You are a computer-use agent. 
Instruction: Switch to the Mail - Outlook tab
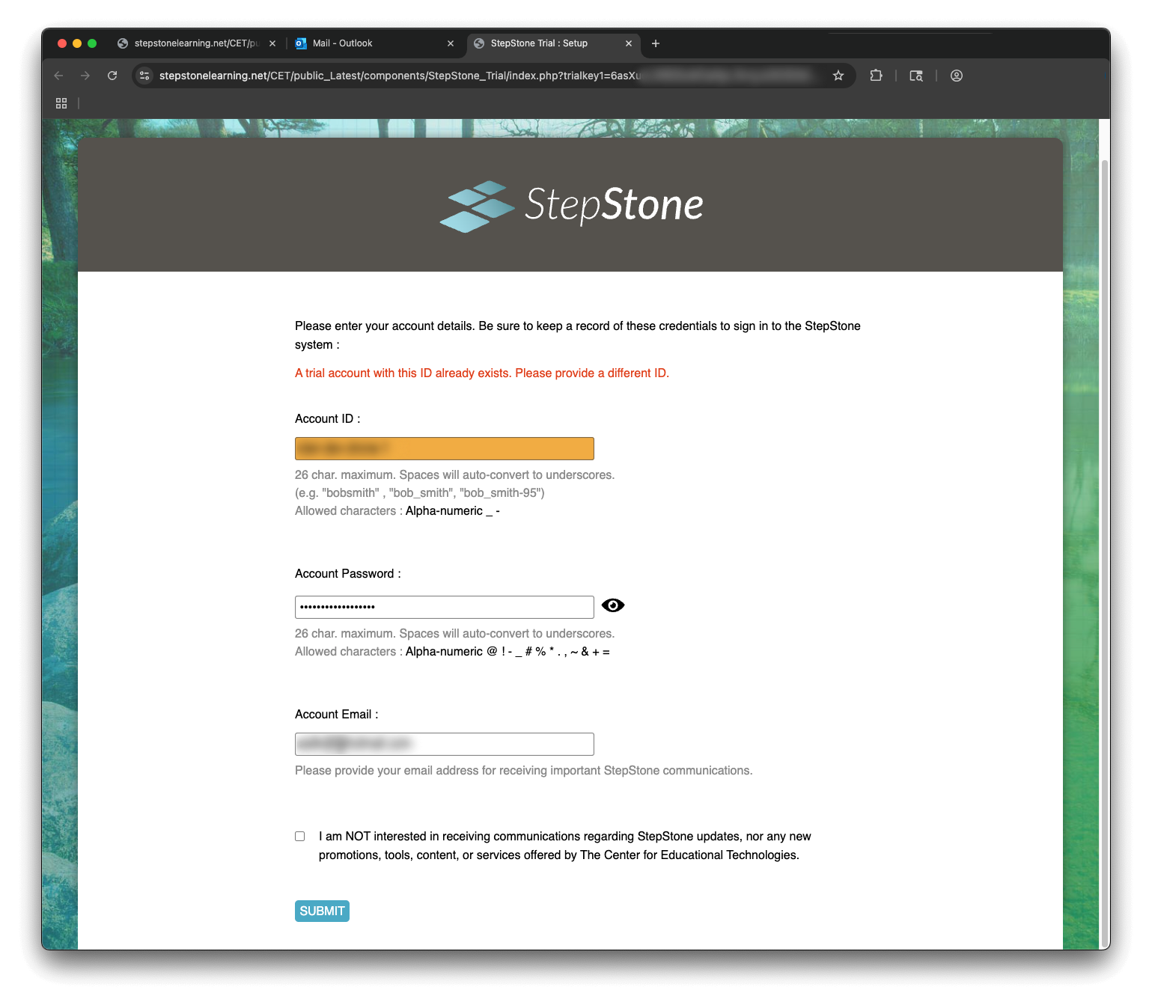(374, 43)
